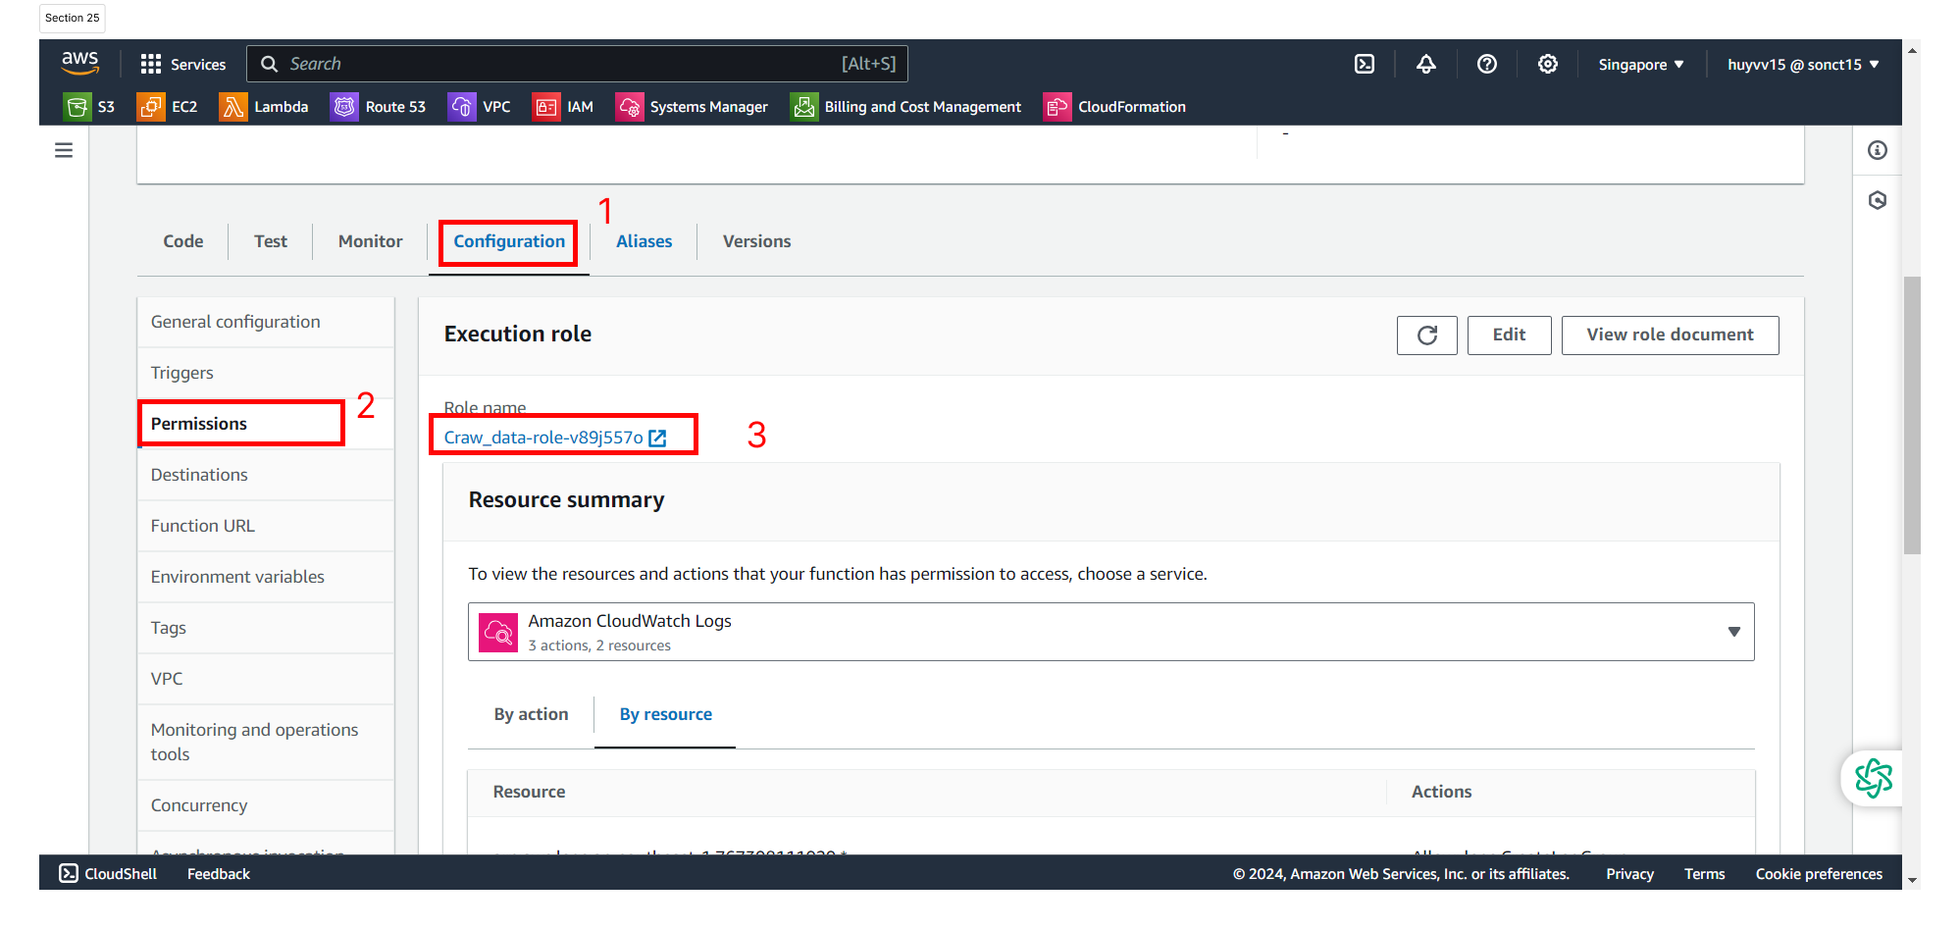The width and height of the screenshot is (1960, 929).
Task: Open the VPC favorite icon
Action: [461, 106]
